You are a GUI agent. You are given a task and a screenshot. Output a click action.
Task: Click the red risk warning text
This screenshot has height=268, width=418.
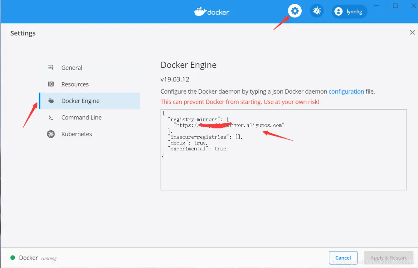240,102
